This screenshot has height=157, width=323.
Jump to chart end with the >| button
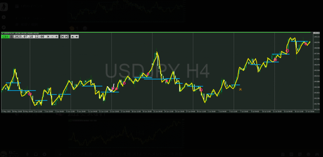point(67,36)
